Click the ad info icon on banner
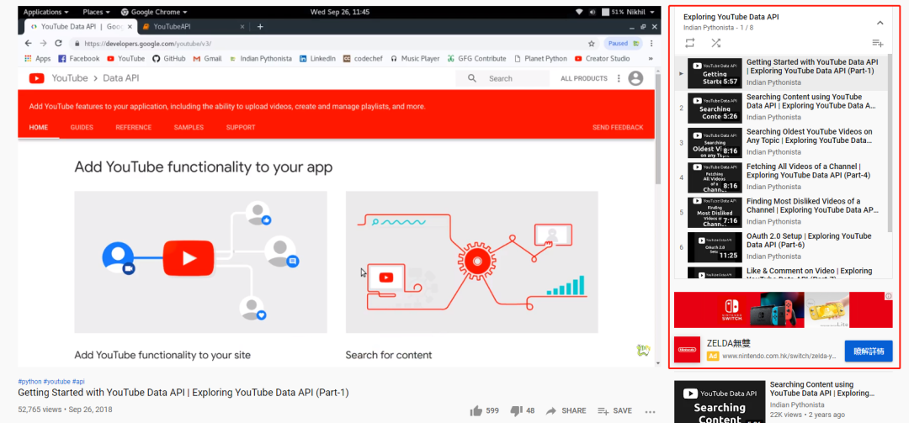The image size is (909, 423). click(x=889, y=296)
